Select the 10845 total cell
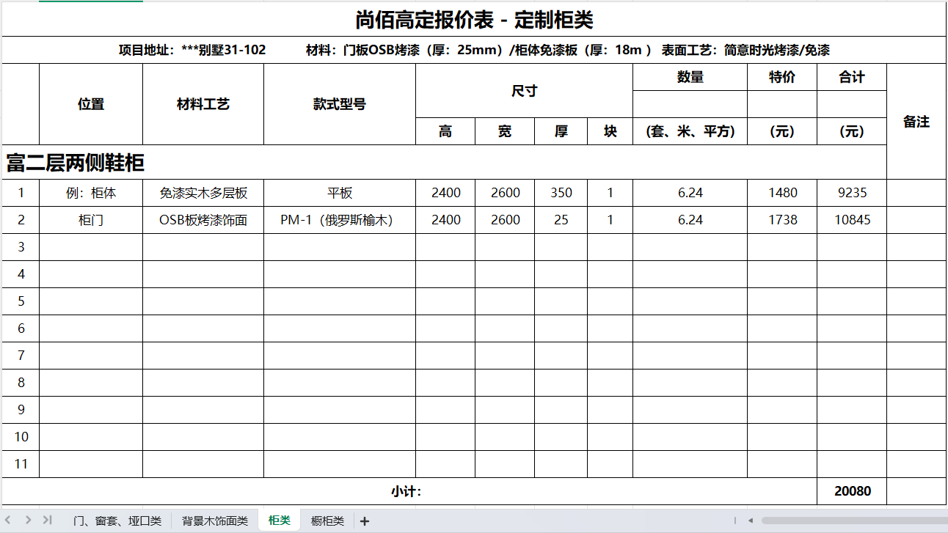 coord(852,220)
